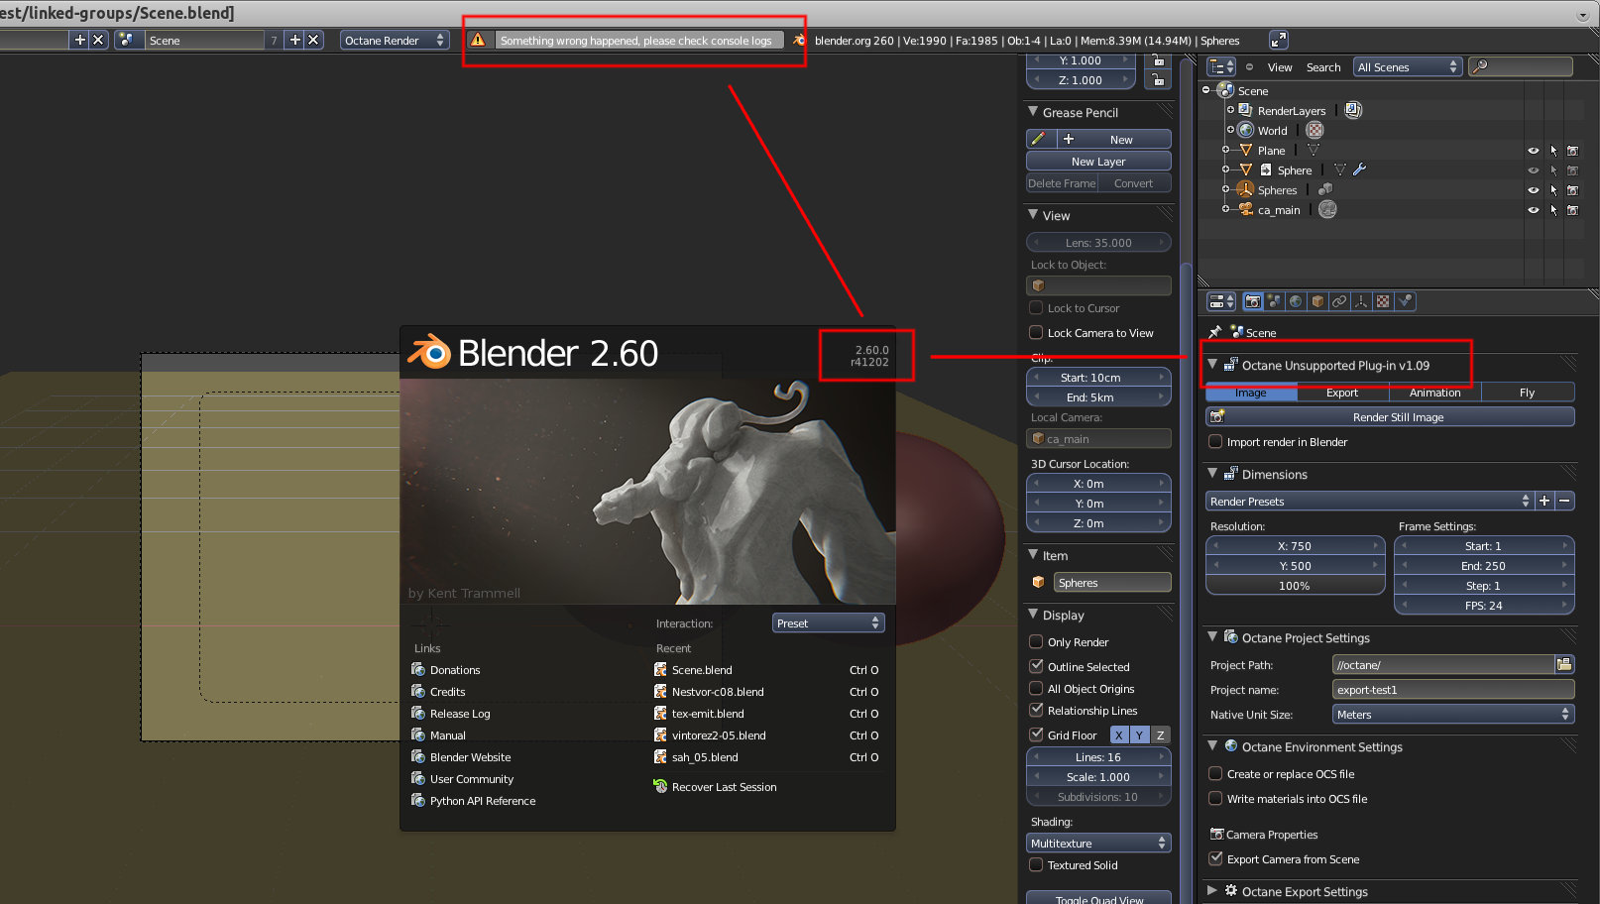
Task: Click Render Still Image button
Action: point(1390,416)
